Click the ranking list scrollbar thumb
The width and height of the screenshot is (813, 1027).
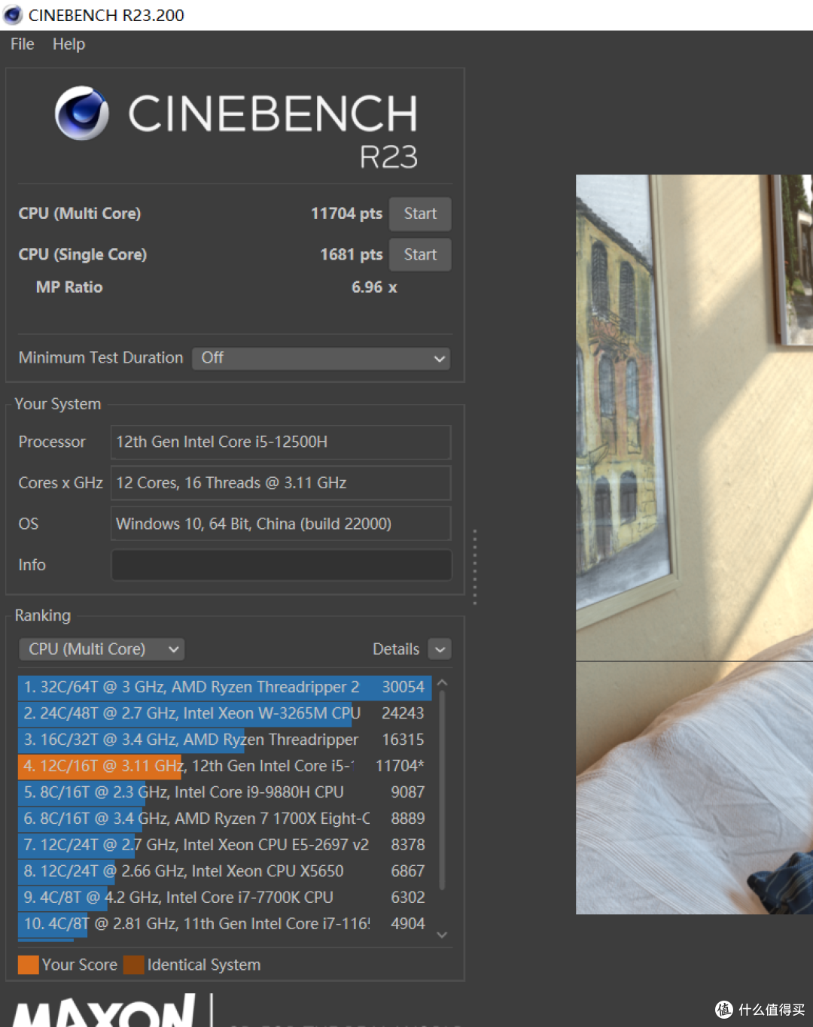coord(442,790)
